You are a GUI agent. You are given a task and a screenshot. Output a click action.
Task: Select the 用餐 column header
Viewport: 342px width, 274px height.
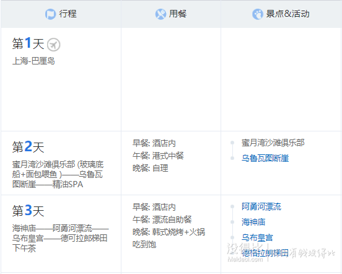coord(171,14)
